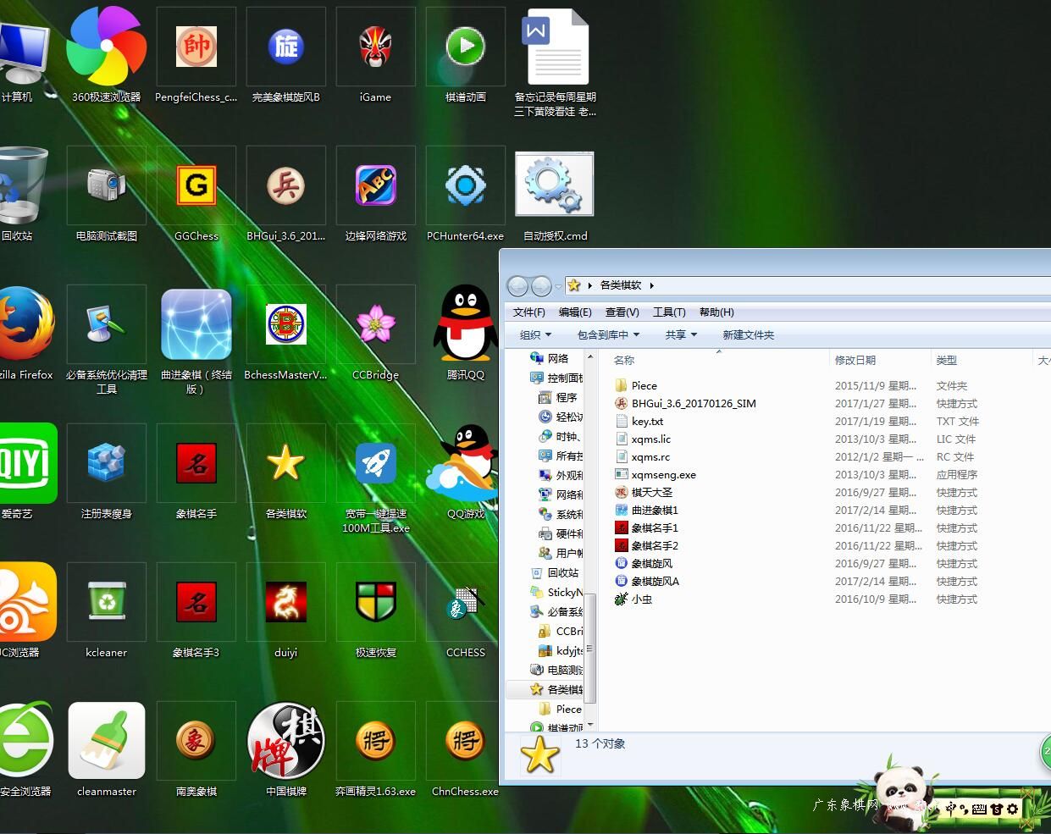Select the 棋天大圣 shortcut

click(x=643, y=492)
